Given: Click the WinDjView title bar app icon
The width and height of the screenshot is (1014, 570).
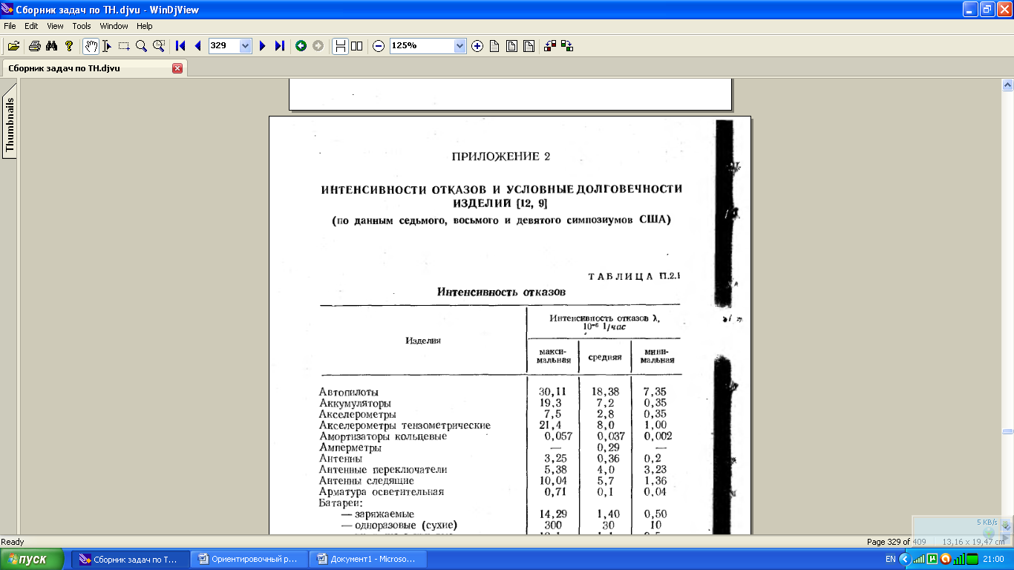Looking at the screenshot, I should [7, 10].
